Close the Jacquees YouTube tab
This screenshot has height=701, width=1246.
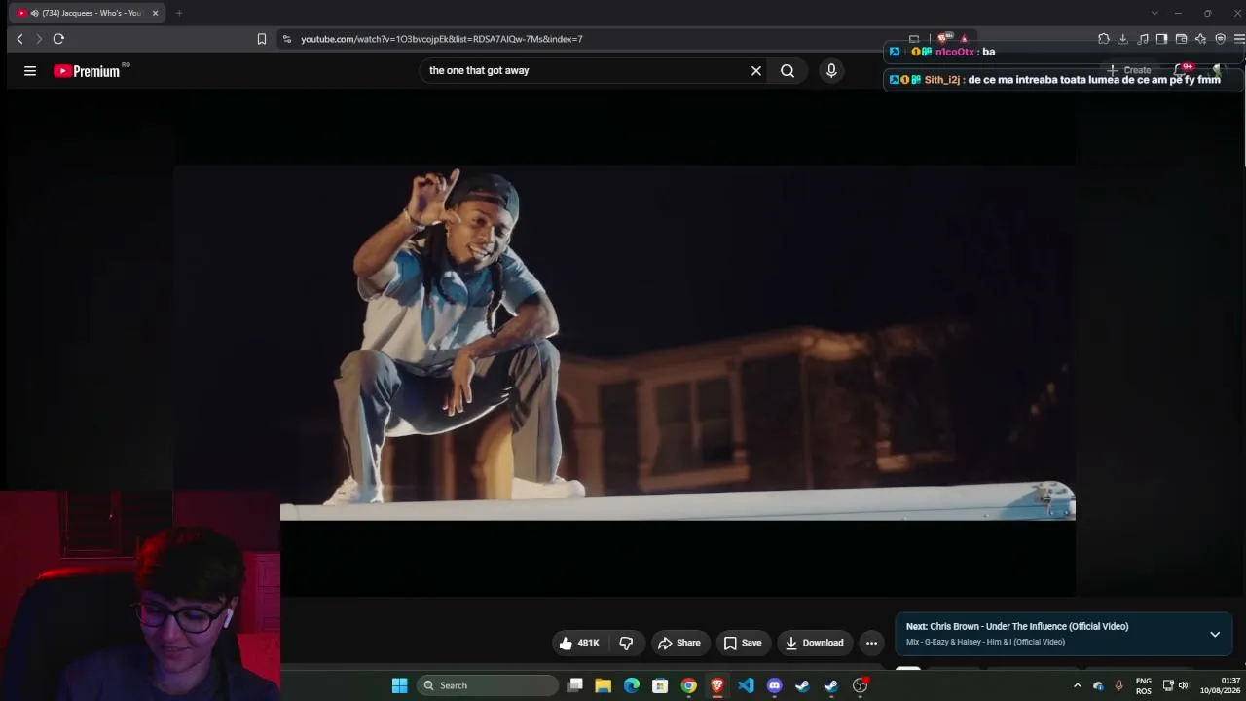pyautogui.click(x=155, y=13)
